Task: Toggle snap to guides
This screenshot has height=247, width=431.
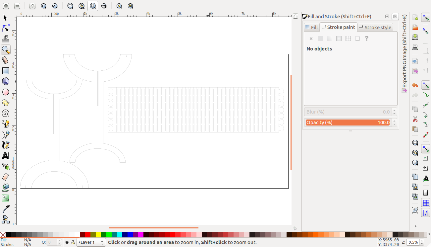Action: pyautogui.click(x=426, y=213)
